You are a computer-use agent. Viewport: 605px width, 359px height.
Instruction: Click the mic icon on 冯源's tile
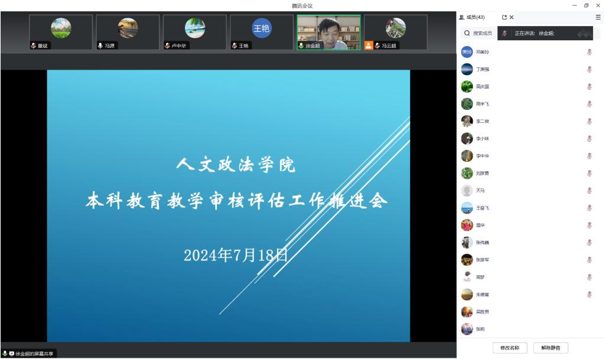[100, 45]
